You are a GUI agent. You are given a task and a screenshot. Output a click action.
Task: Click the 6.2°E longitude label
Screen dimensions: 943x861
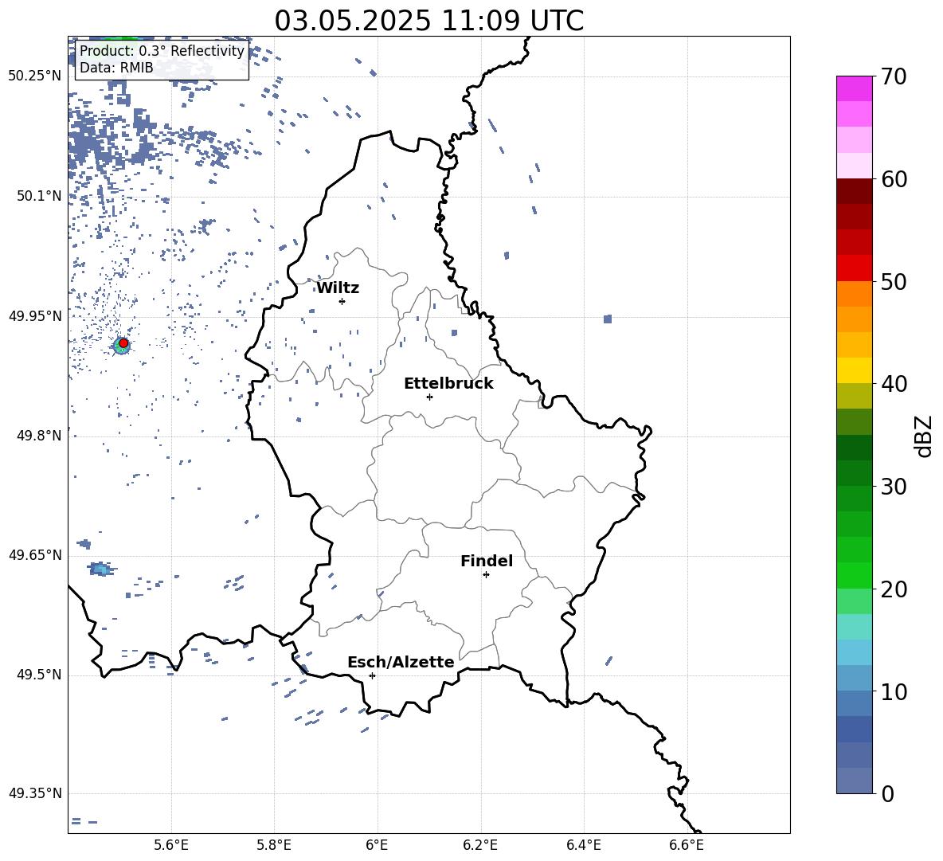(x=480, y=845)
